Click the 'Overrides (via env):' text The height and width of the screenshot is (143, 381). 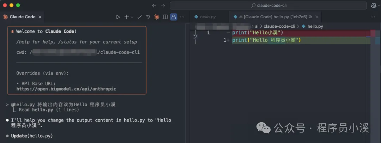point(43,73)
